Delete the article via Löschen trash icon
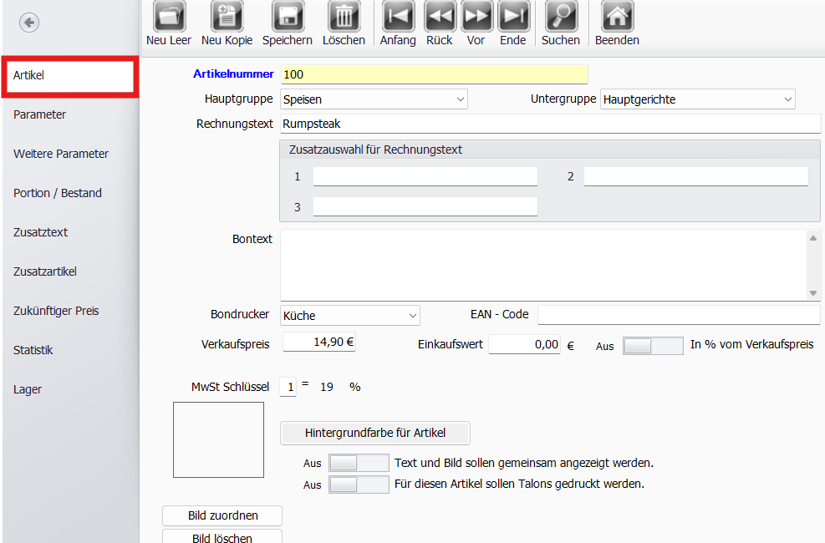The image size is (825, 543). tap(344, 16)
